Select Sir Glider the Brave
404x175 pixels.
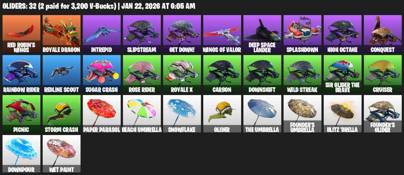click(x=342, y=74)
